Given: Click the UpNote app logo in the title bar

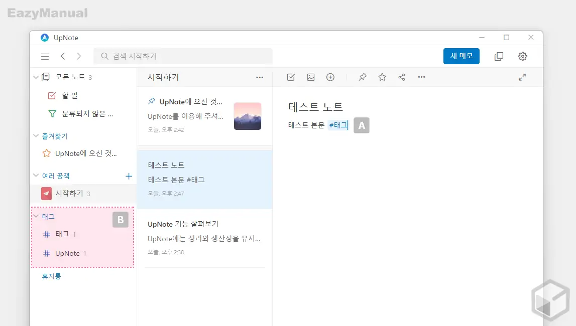Looking at the screenshot, I should coord(45,38).
